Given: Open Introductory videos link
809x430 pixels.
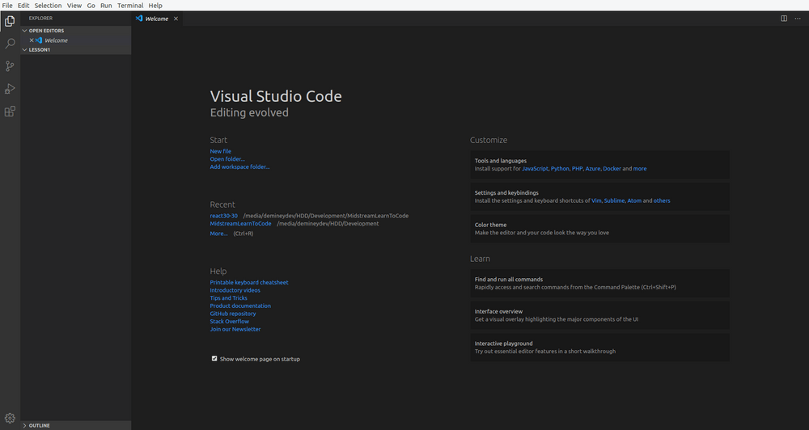Looking at the screenshot, I should (235, 289).
